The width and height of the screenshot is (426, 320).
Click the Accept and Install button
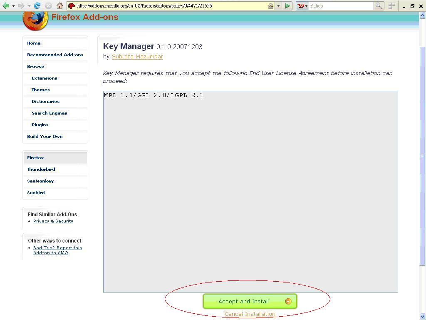click(x=250, y=301)
